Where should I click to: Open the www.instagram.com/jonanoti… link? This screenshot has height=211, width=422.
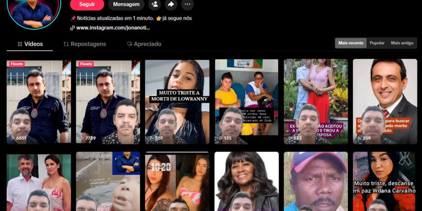(113, 28)
